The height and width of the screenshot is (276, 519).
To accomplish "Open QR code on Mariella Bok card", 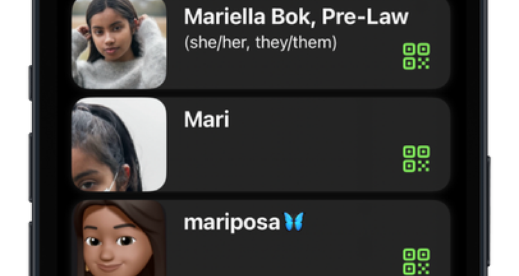I will tap(416, 56).
